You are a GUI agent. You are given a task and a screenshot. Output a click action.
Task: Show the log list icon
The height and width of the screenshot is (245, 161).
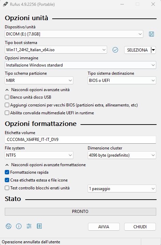coord(39,226)
